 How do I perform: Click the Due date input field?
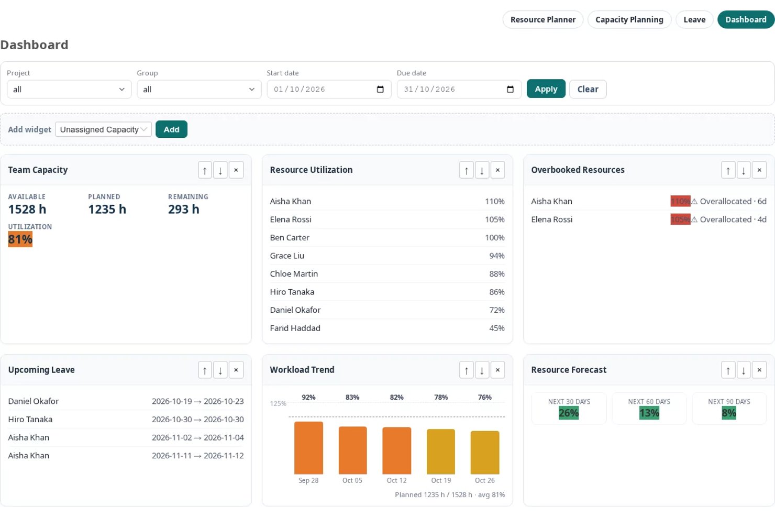tap(459, 90)
